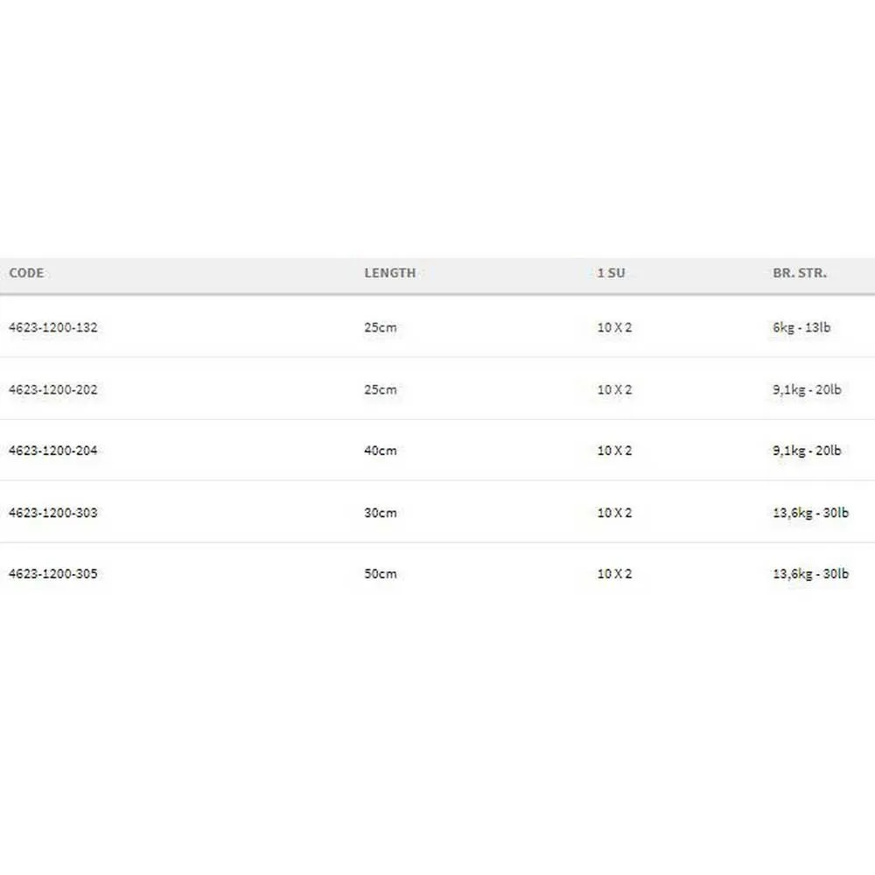This screenshot has height=875, width=875.
Task: Click the LENGTH column header
Action: coord(389,273)
